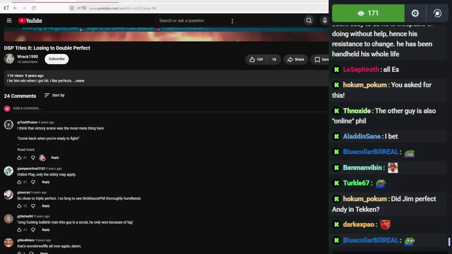
Task: Open @ToaOfFusion profile avatar
Action: tap(8, 125)
